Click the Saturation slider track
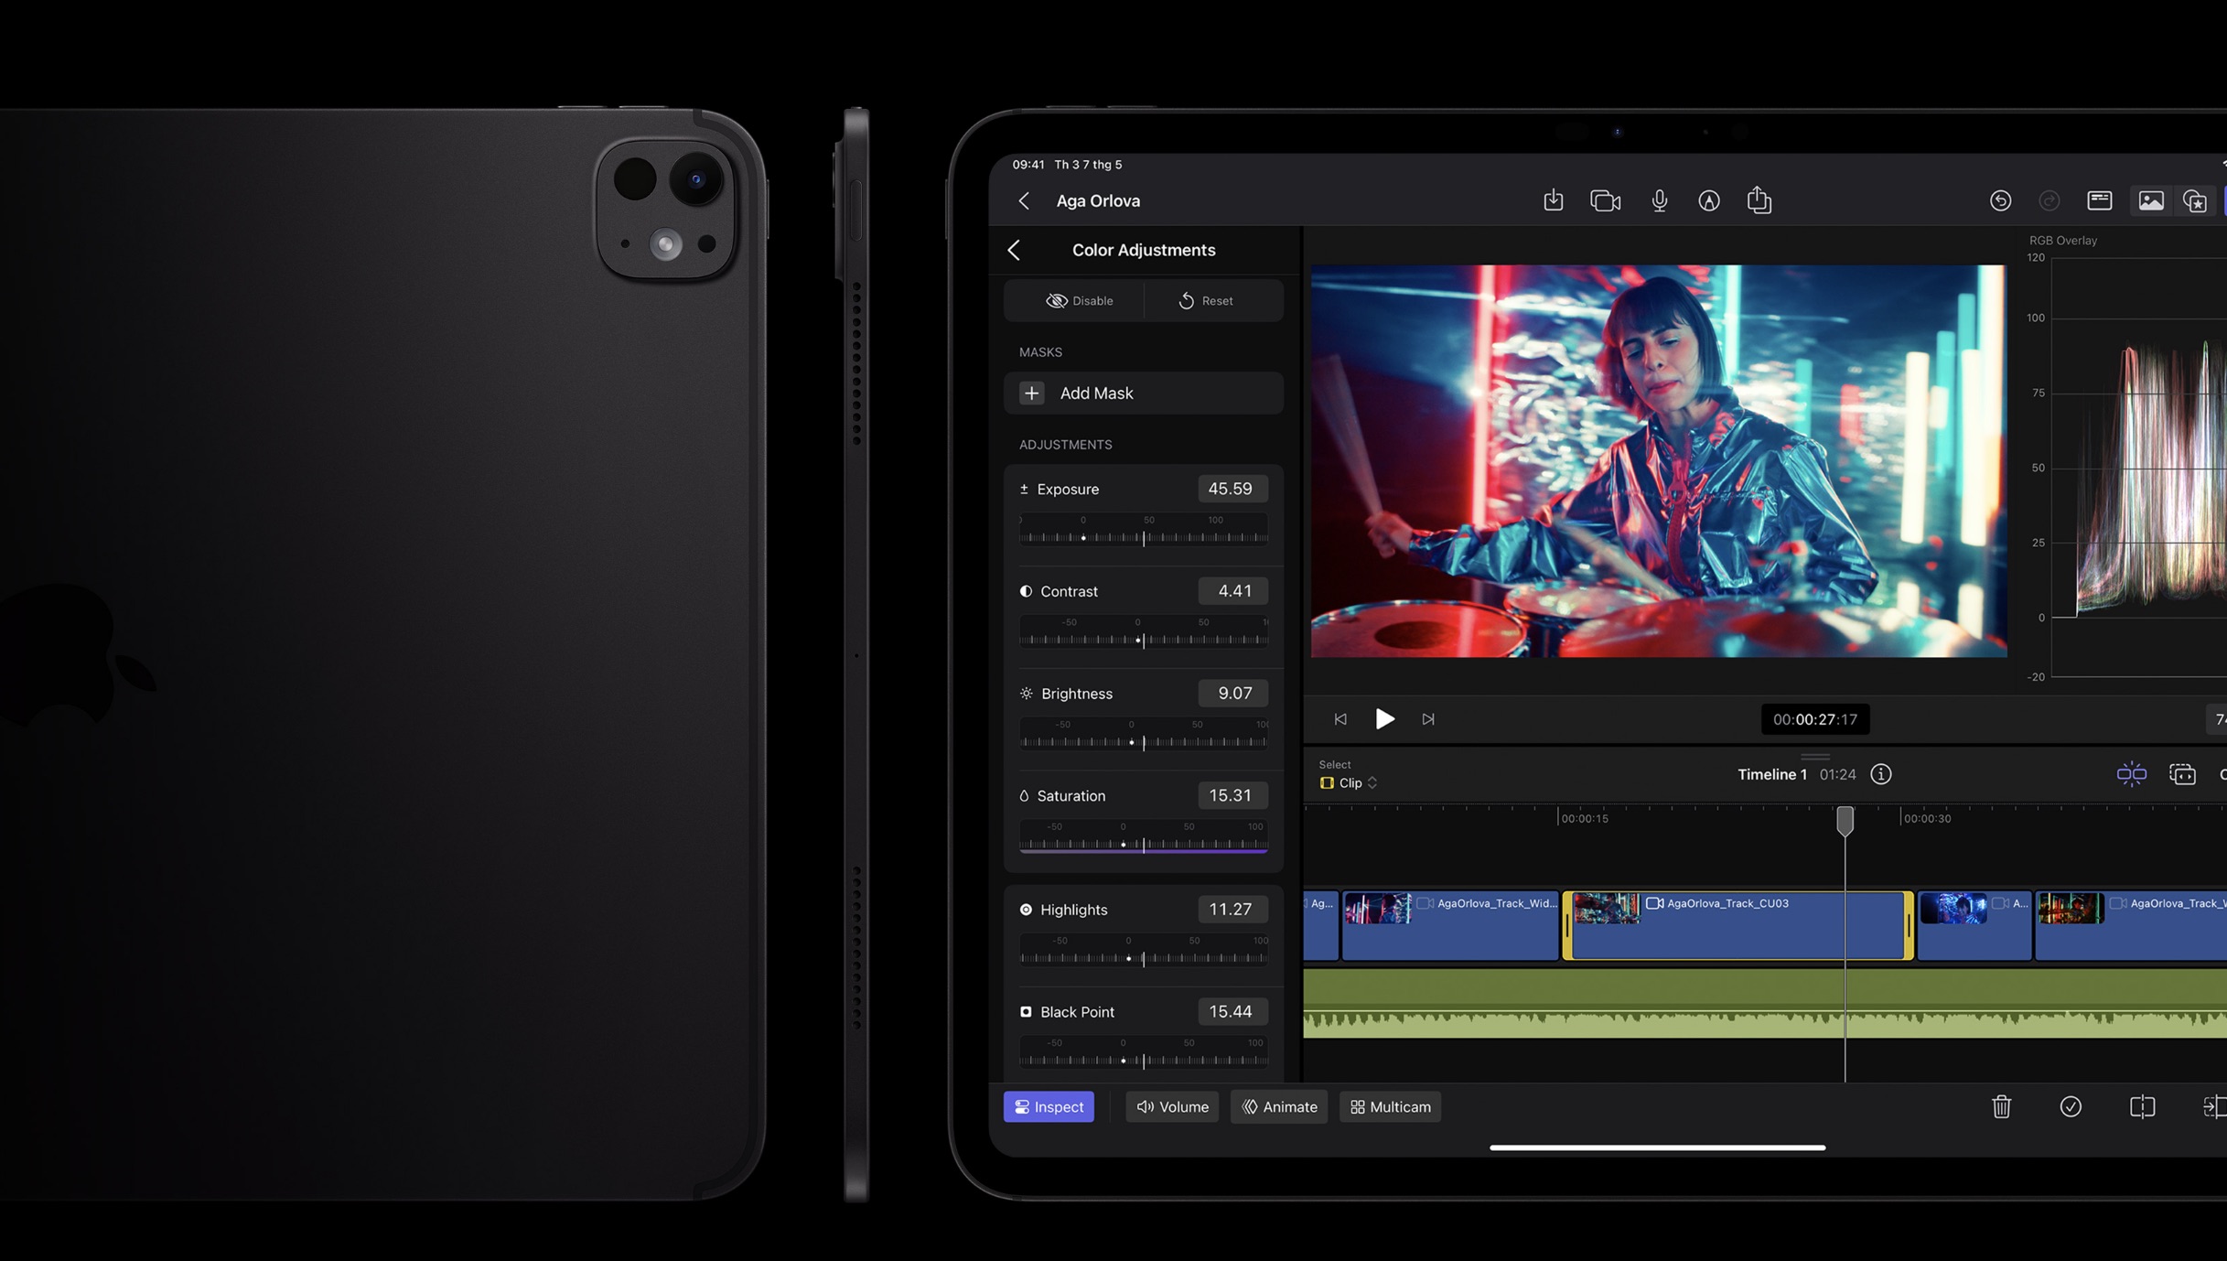2227x1261 pixels. tap(1144, 844)
